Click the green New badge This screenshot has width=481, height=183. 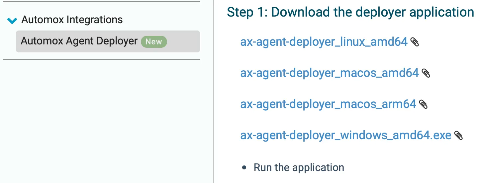(x=153, y=42)
